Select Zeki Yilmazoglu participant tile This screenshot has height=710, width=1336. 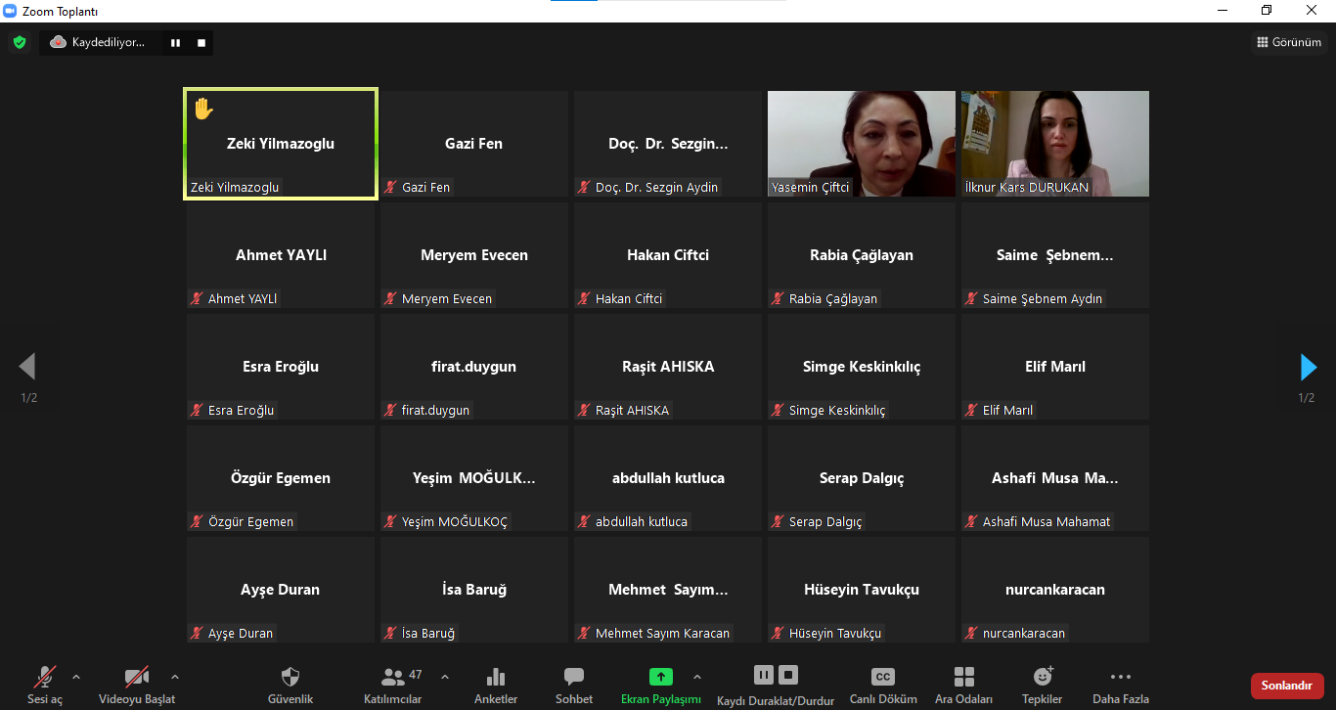[281, 144]
